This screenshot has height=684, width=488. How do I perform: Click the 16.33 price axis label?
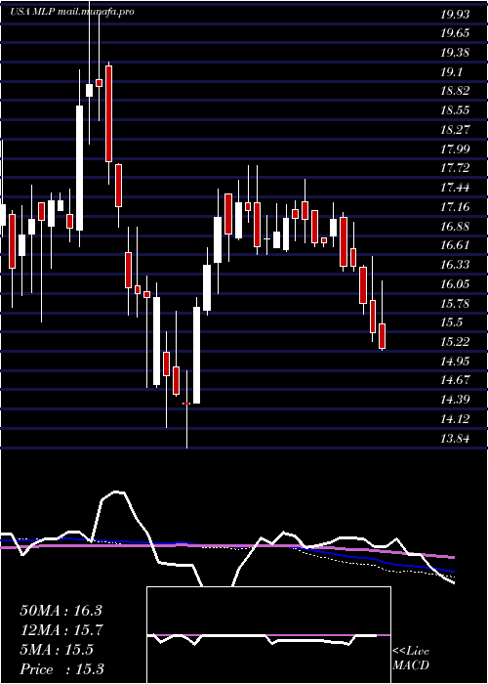(x=455, y=265)
